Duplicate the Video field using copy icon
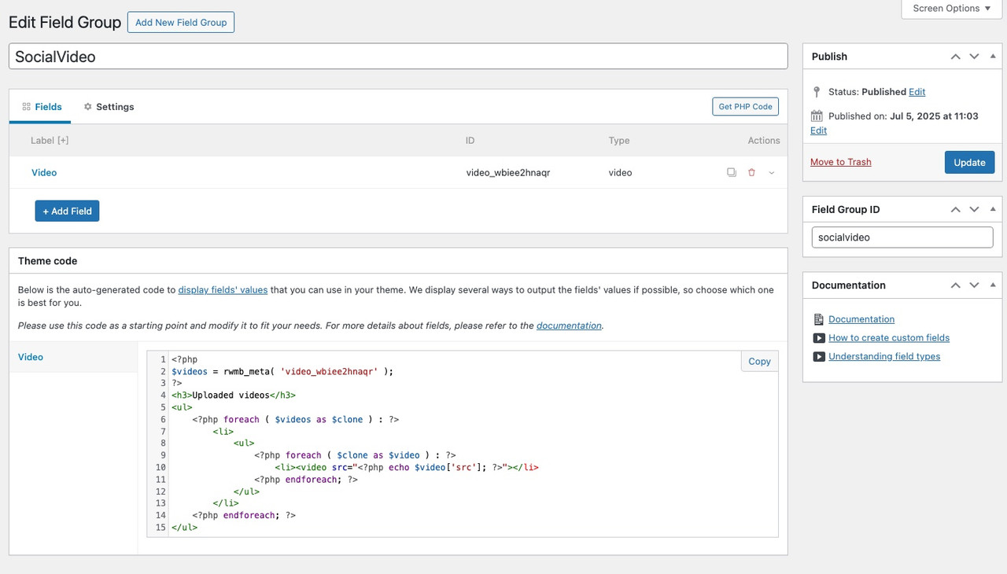The width and height of the screenshot is (1007, 574). coord(732,172)
